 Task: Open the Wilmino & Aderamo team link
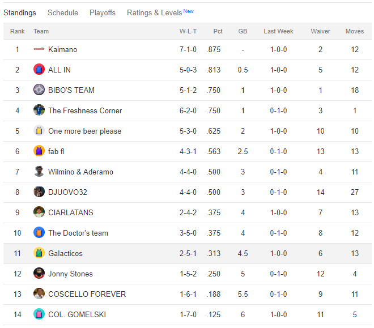click(80, 172)
